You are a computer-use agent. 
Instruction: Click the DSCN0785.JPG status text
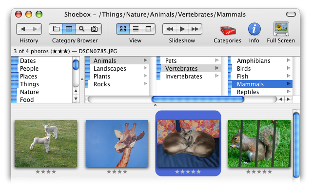[97, 51]
